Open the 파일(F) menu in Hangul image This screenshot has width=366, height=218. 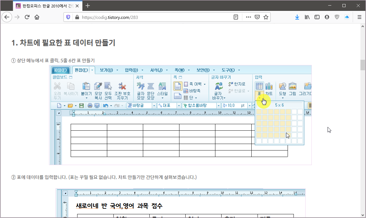coord(60,70)
